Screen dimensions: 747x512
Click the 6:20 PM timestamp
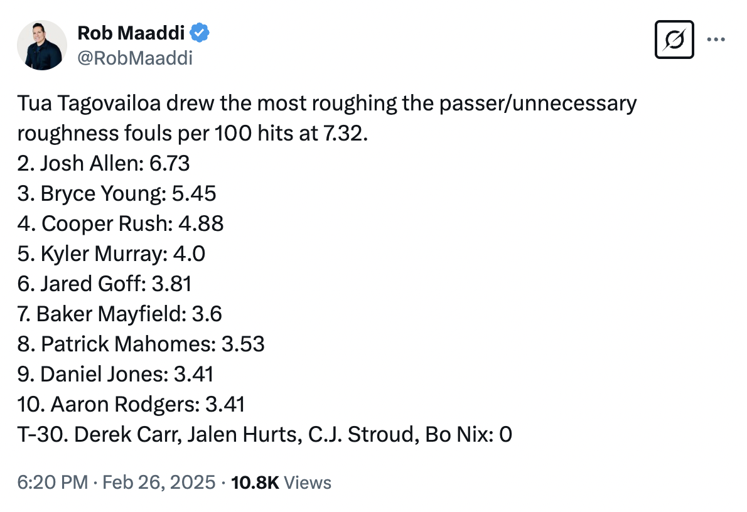click(52, 483)
